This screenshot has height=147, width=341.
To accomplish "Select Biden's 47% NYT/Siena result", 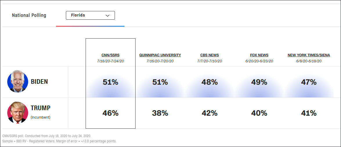I will (x=309, y=82).
